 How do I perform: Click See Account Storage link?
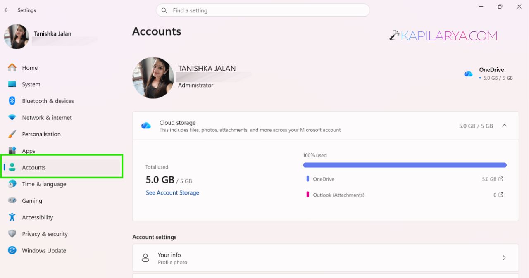point(172,192)
